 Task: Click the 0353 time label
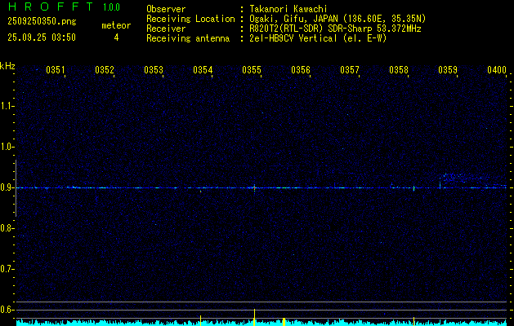(154, 69)
